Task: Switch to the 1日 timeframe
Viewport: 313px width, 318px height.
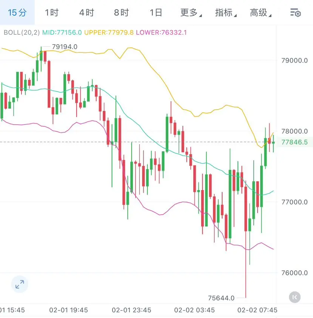Action: click(156, 12)
